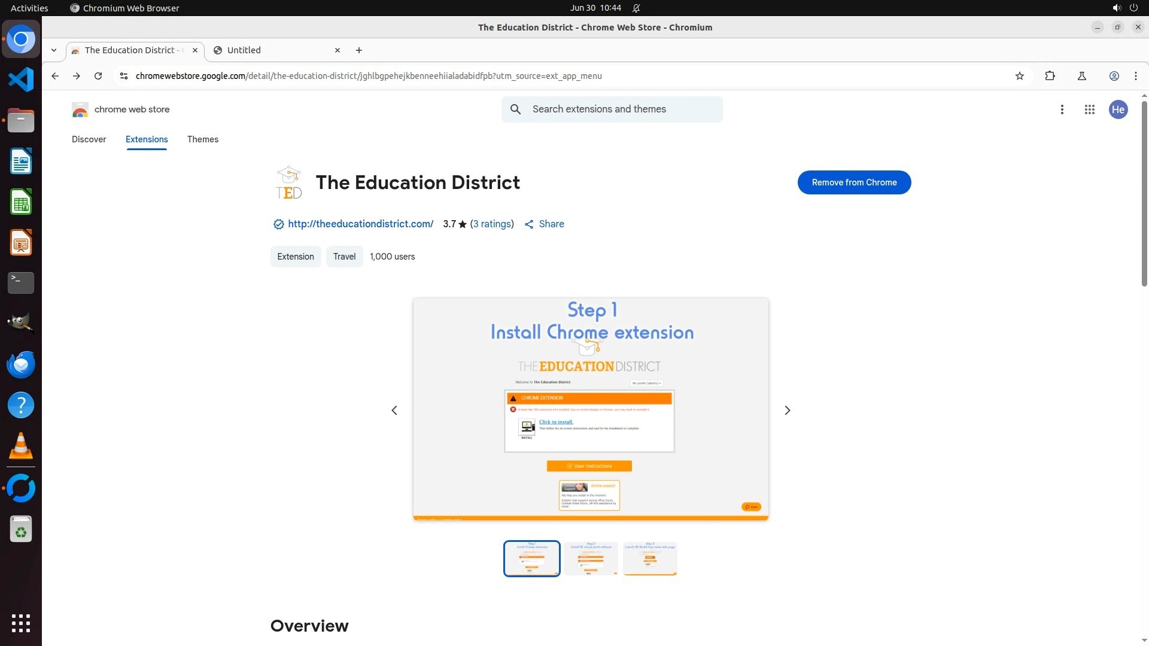Open the Extensions puzzle-piece menu
The height and width of the screenshot is (646, 1149).
(x=1050, y=76)
